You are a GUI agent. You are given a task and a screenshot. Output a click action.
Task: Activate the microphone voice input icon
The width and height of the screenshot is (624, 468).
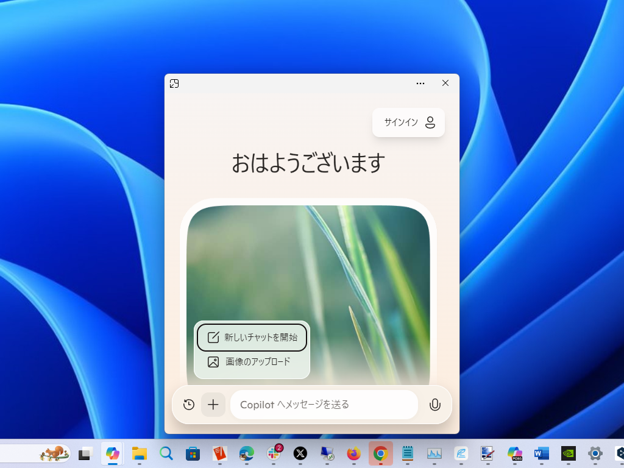coord(434,404)
